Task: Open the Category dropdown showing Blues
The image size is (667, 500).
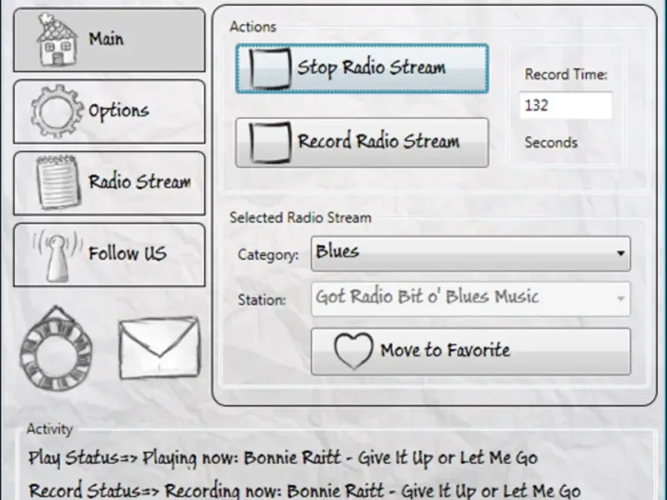Action: [470, 253]
